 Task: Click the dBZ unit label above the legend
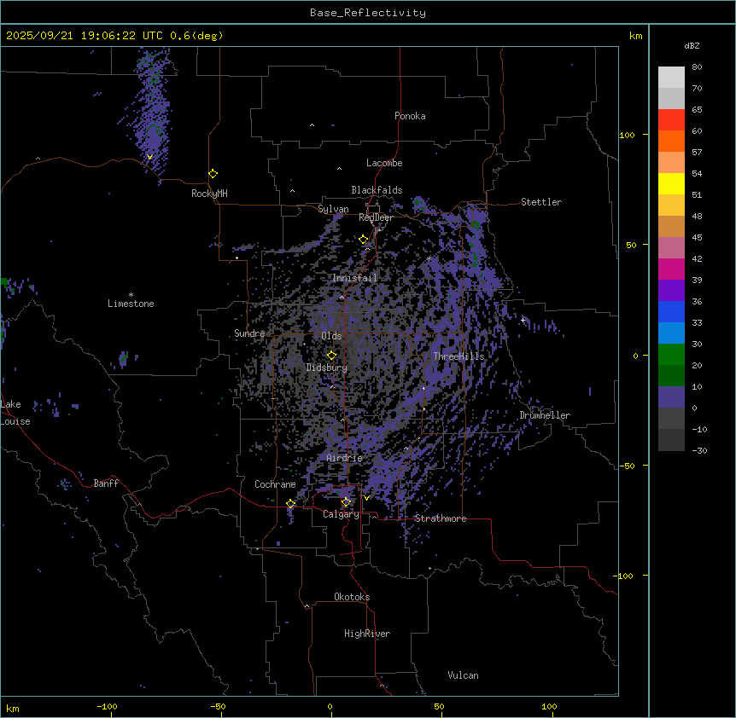tap(692, 45)
